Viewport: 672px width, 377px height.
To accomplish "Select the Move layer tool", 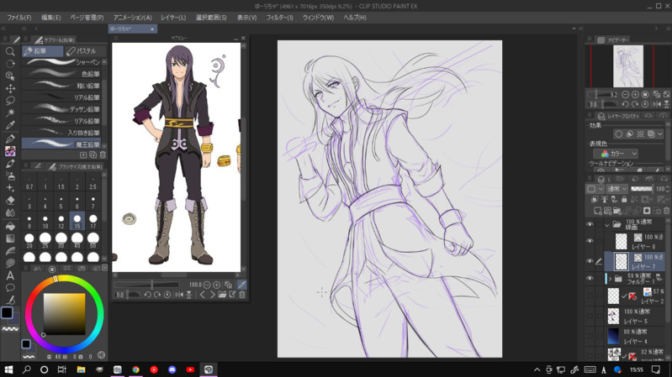I will [10, 88].
